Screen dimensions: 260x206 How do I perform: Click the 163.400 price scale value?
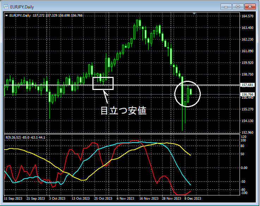(x=247, y=28)
